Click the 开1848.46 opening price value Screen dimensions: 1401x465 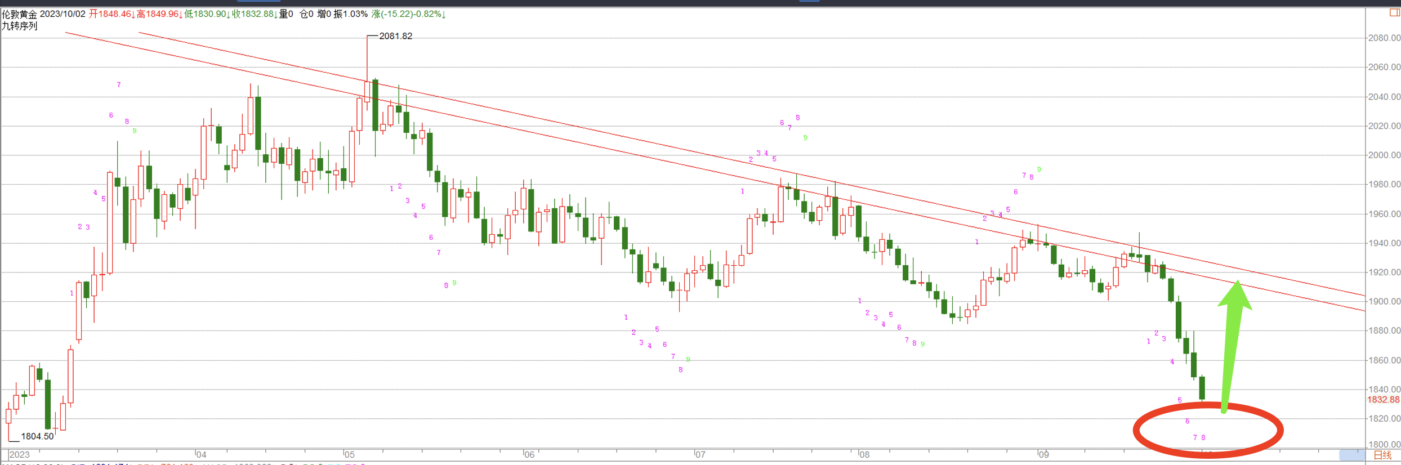tap(111, 14)
